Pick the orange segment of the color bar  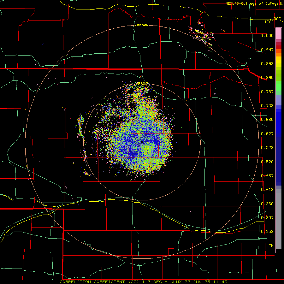(279, 55)
